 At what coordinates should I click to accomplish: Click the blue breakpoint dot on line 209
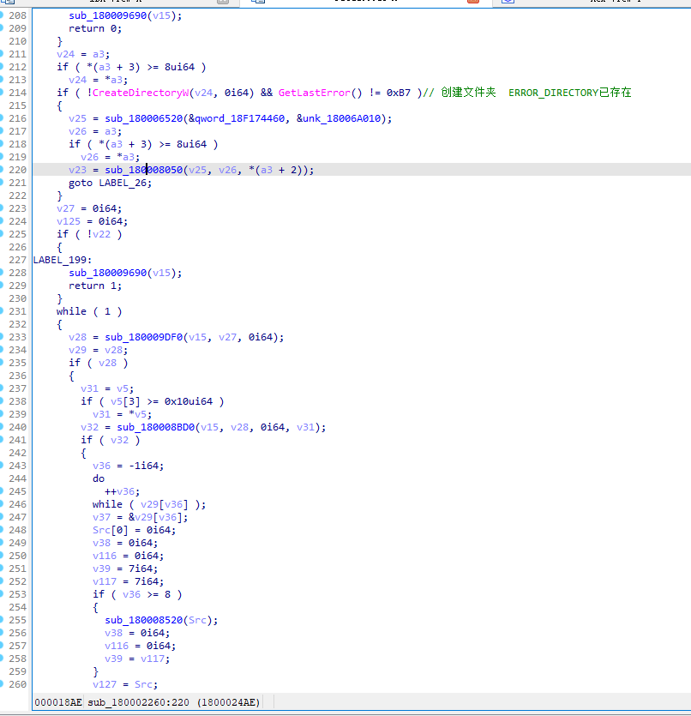tap(2, 27)
